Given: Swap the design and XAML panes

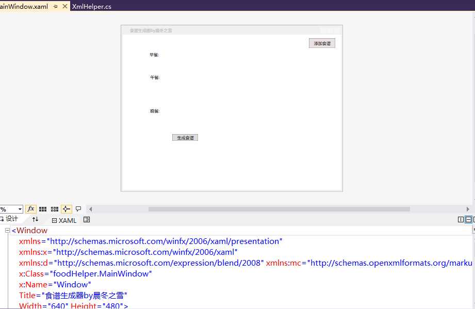Looking at the screenshot, I should pos(35,219).
